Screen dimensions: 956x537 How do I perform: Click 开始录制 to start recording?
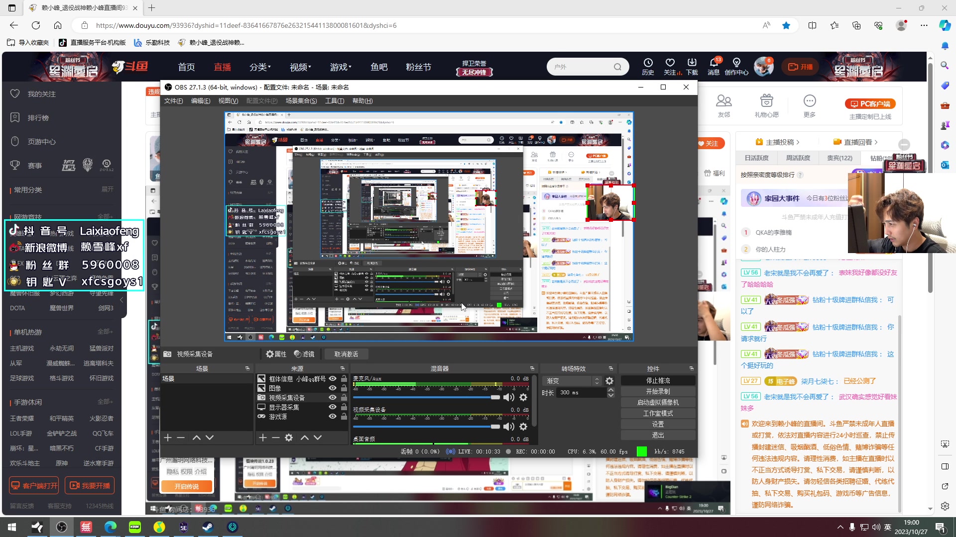point(658,391)
